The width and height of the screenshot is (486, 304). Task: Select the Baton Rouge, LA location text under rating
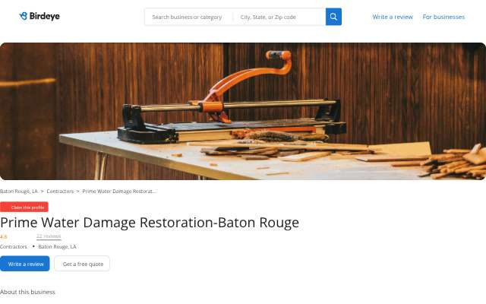point(58,246)
